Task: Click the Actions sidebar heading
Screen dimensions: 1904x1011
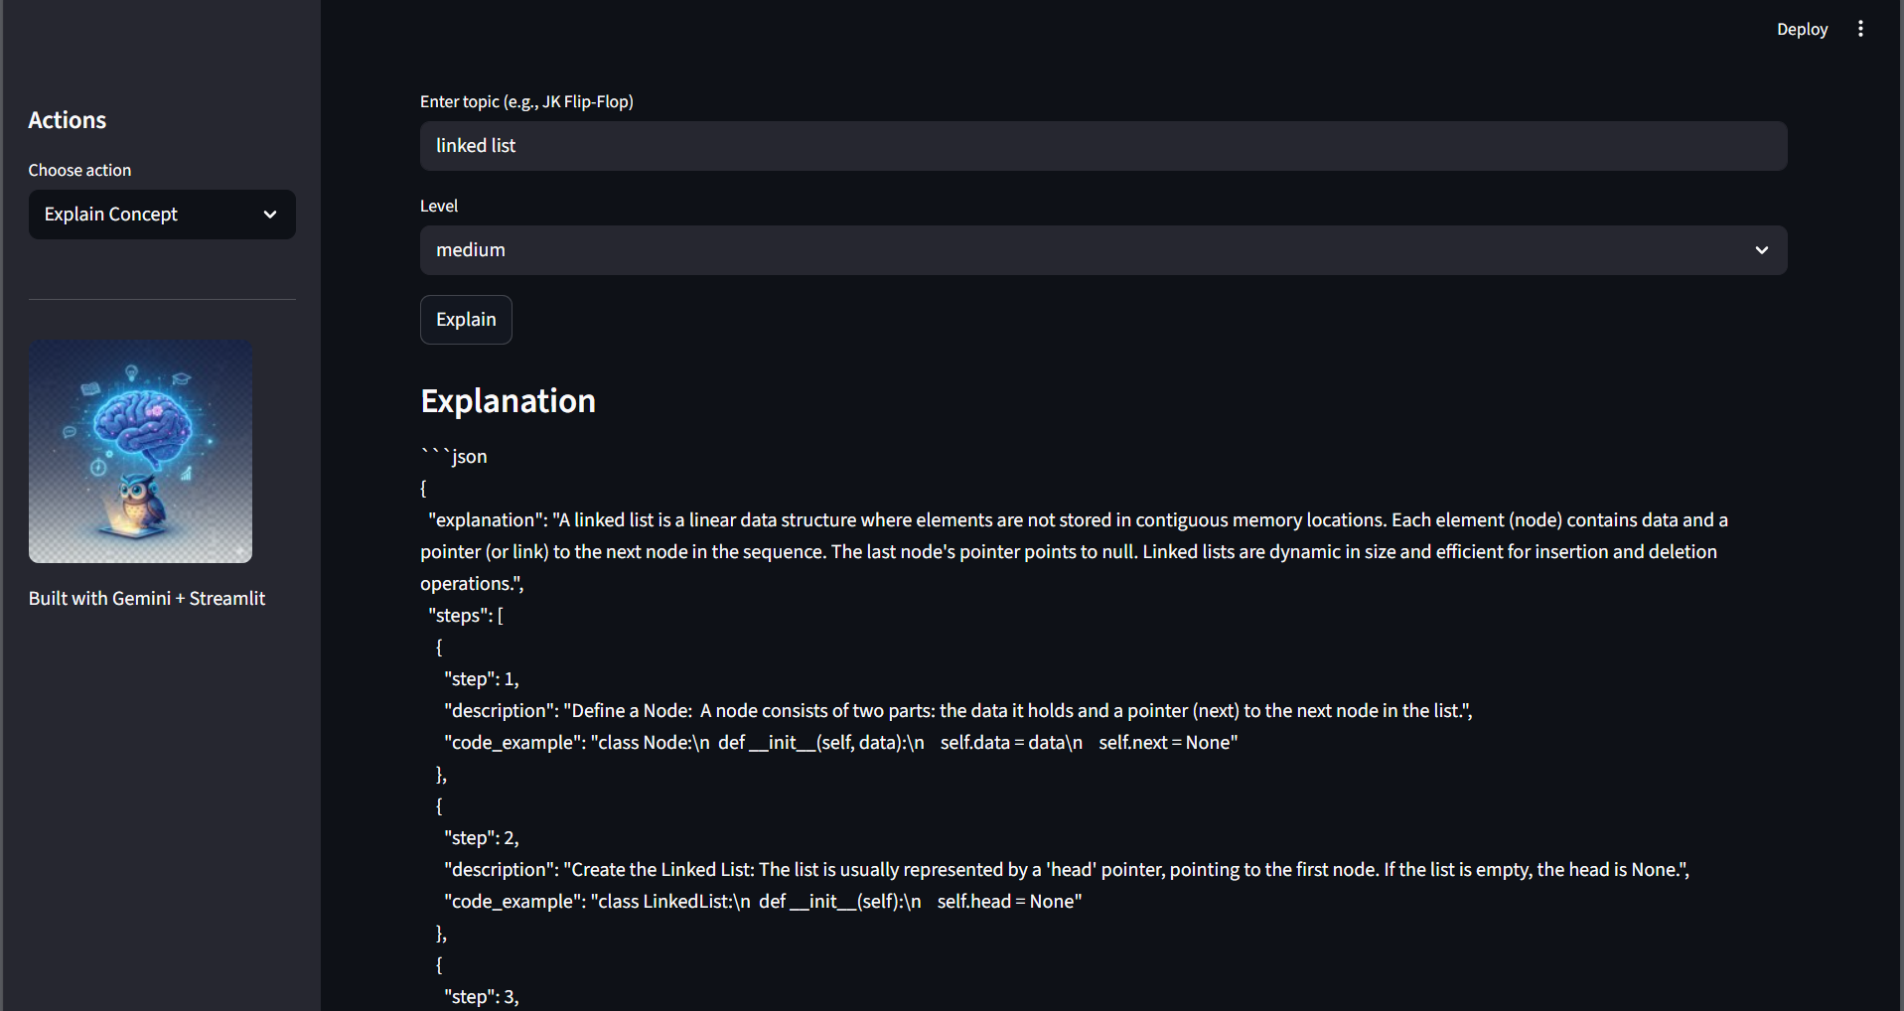Action: [67, 120]
